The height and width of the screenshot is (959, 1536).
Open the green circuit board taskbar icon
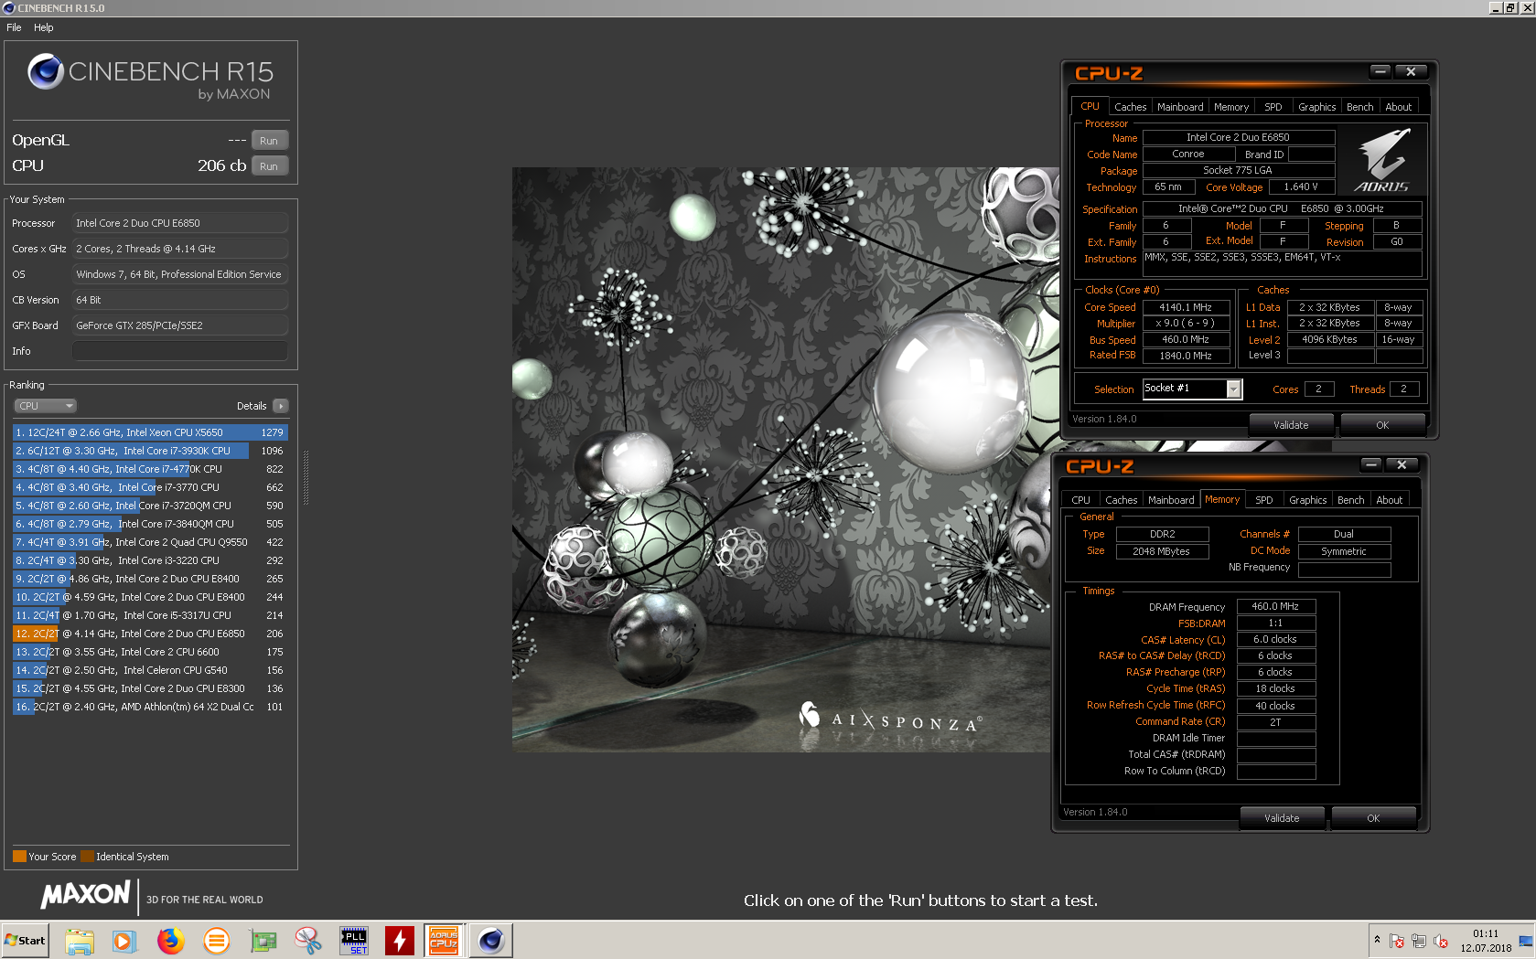coord(263,940)
